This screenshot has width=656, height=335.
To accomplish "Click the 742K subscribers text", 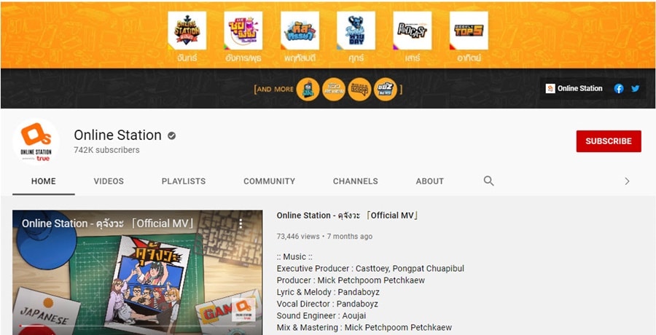I will click(x=106, y=150).
